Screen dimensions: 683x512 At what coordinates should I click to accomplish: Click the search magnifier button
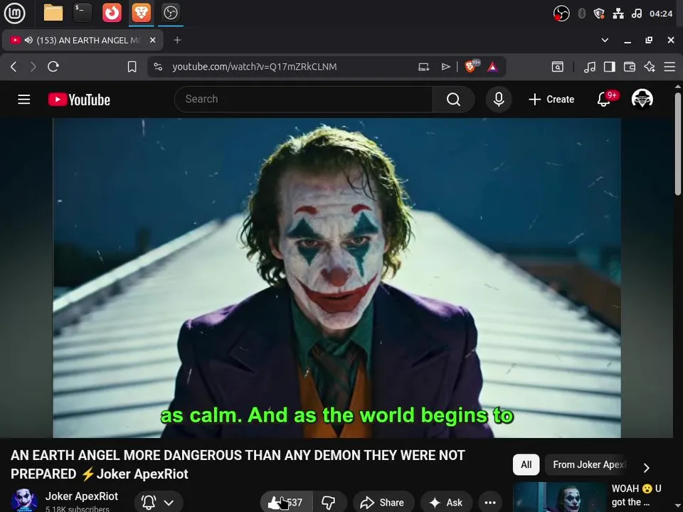coord(453,100)
